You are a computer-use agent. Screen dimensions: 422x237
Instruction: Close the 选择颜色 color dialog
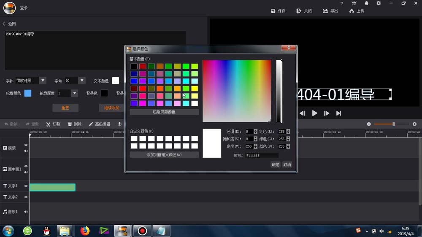[x=289, y=48]
